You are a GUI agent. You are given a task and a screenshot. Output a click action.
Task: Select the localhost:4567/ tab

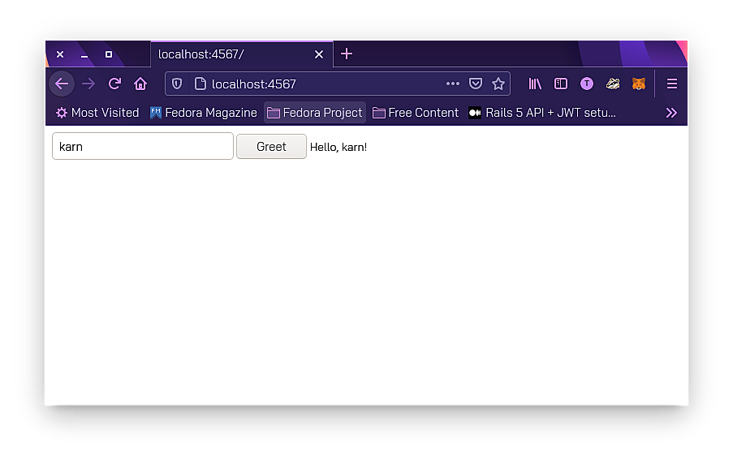(x=231, y=54)
